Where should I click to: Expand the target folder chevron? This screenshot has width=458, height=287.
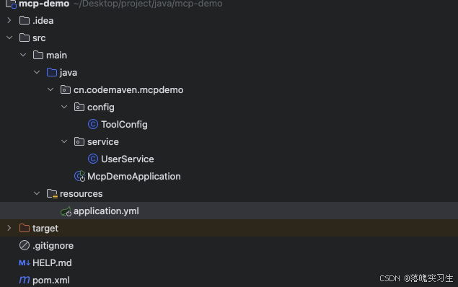point(9,228)
